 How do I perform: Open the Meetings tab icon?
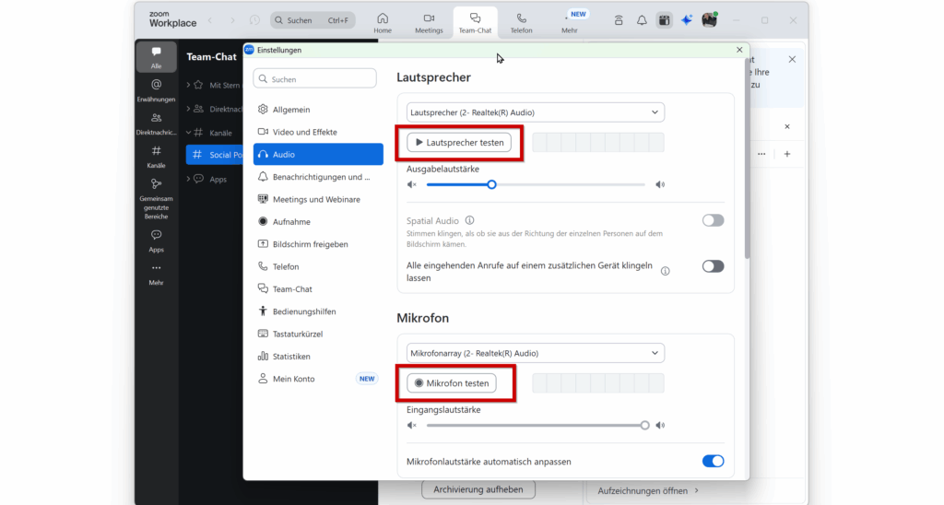pyautogui.click(x=429, y=18)
